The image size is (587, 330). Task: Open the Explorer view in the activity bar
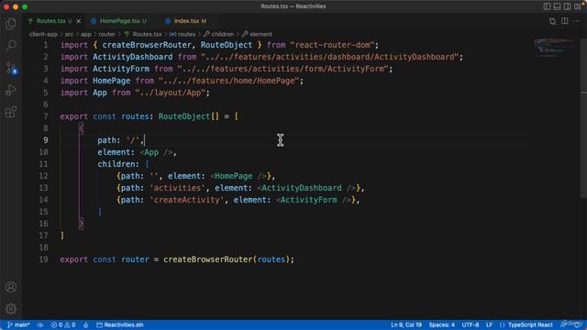11,24
